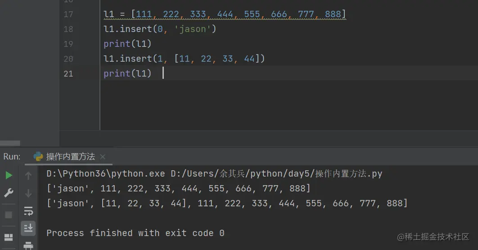Click the Down the stack trace arrow

pyautogui.click(x=28, y=193)
